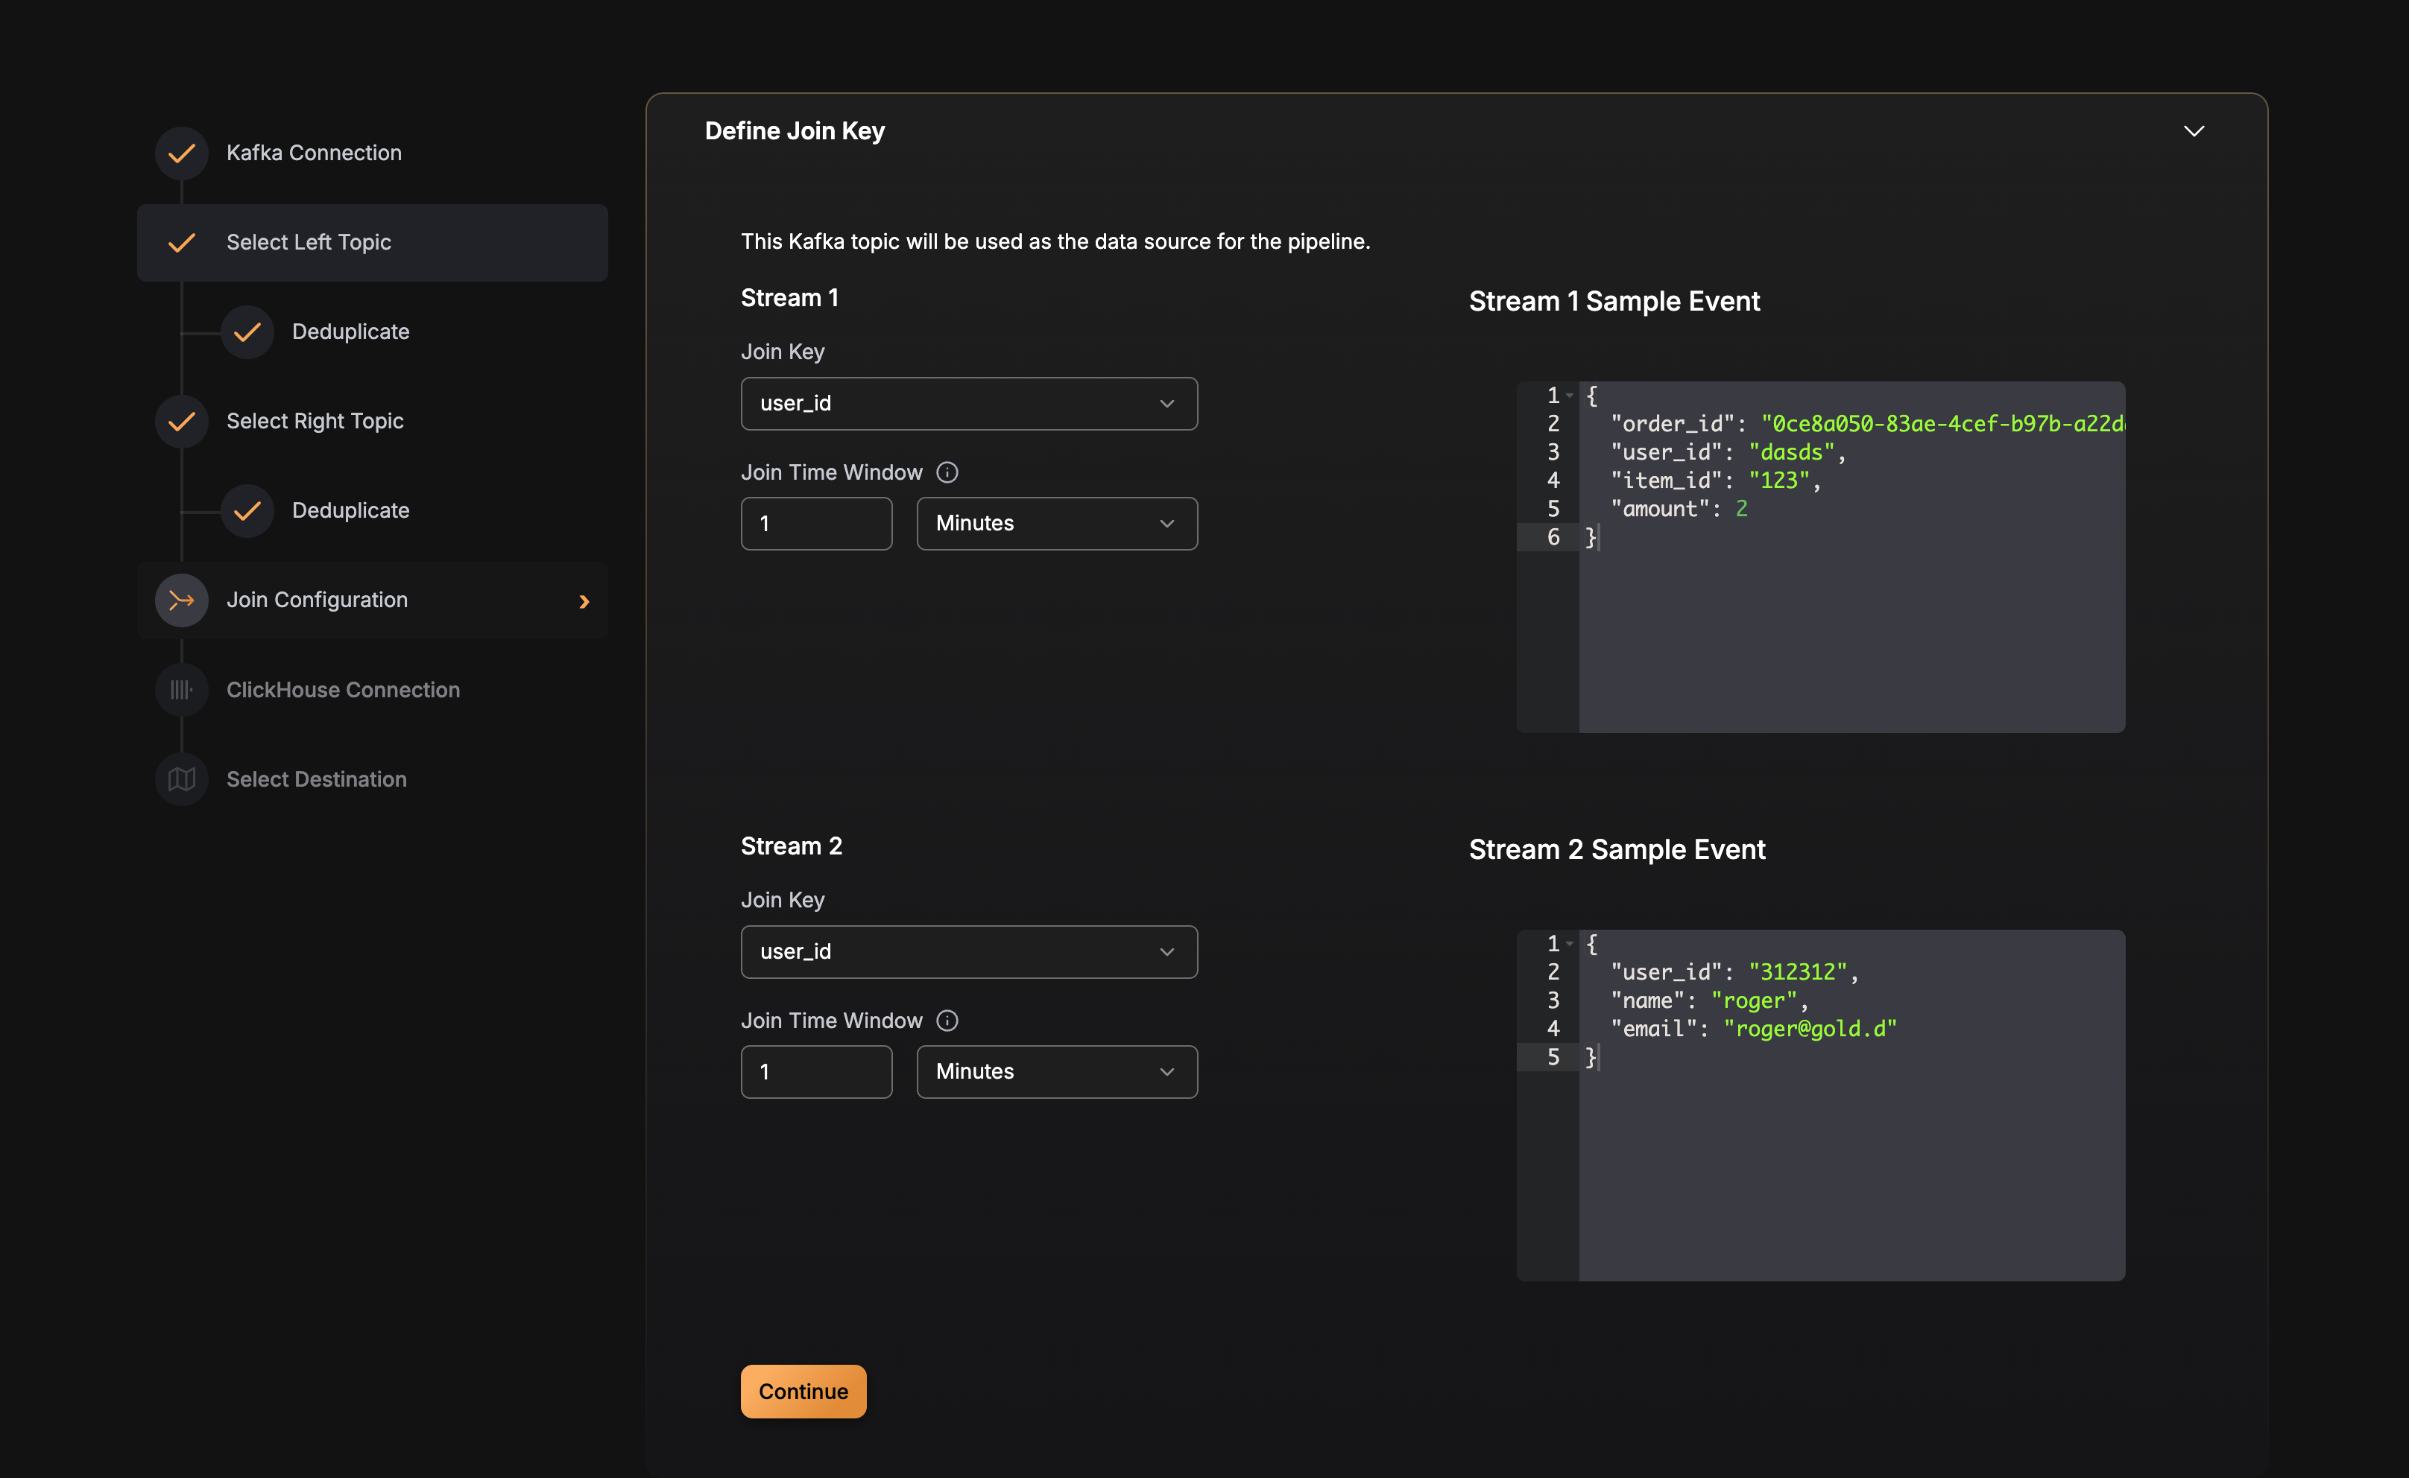
Task: Click line number 6 in Stream 1 editor
Action: 1553,538
